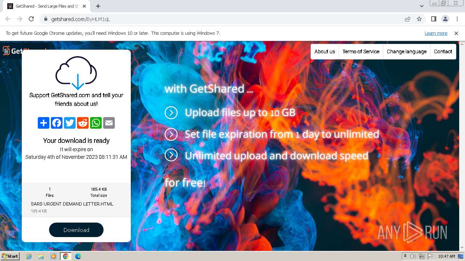Click the GetShared logo
The image size is (465, 261).
tap(12, 51)
